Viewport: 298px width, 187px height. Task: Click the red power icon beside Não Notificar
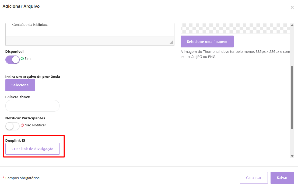(x=22, y=125)
